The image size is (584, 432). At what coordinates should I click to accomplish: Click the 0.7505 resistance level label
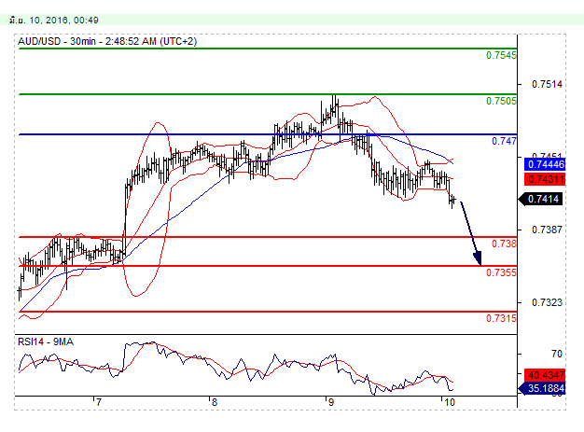tap(501, 101)
